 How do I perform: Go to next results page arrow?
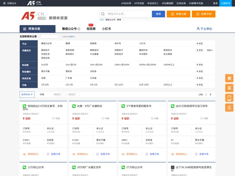click(x=211, y=95)
